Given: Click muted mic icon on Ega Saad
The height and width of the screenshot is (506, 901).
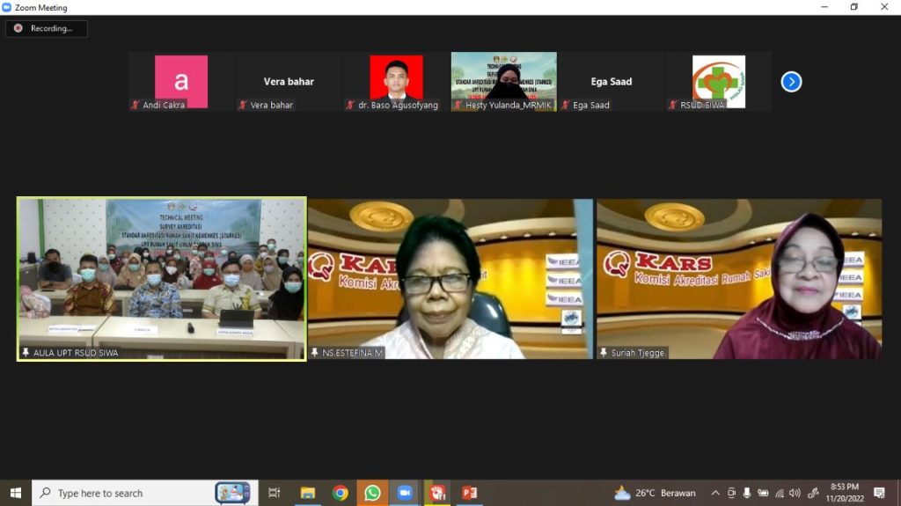Looking at the screenshot, I should [565, 106].
